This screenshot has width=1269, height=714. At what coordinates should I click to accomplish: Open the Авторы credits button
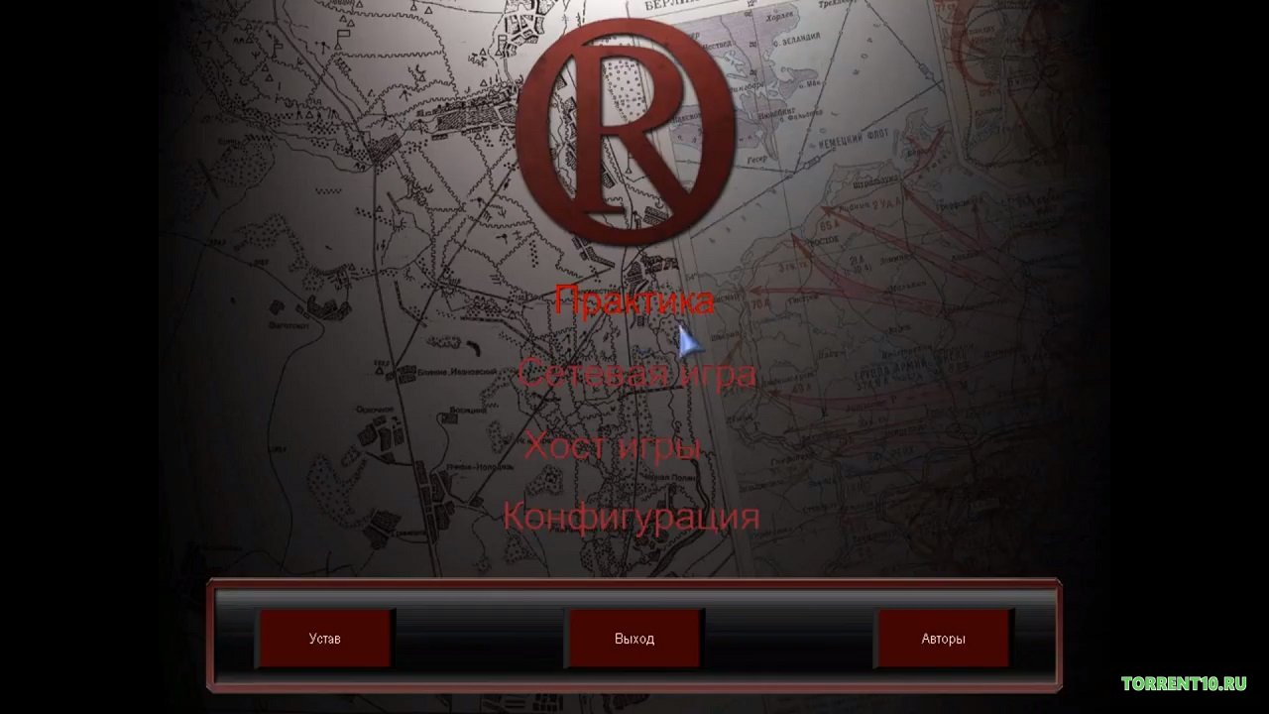click(x=943, y=639)
